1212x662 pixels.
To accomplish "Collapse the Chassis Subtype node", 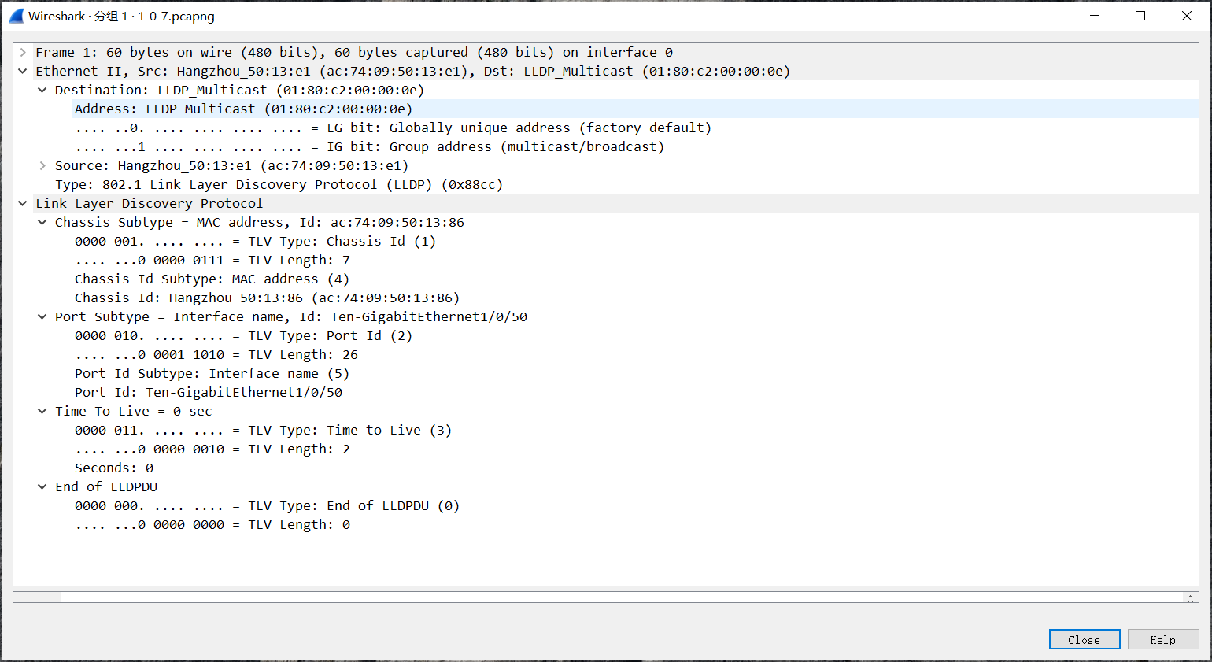I will tap(42, 223).
